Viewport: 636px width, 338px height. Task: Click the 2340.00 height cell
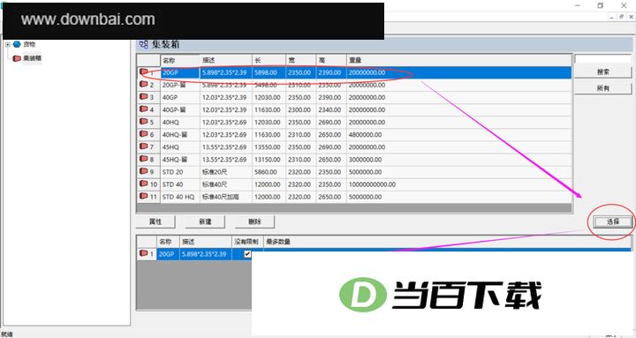[331, 109]
